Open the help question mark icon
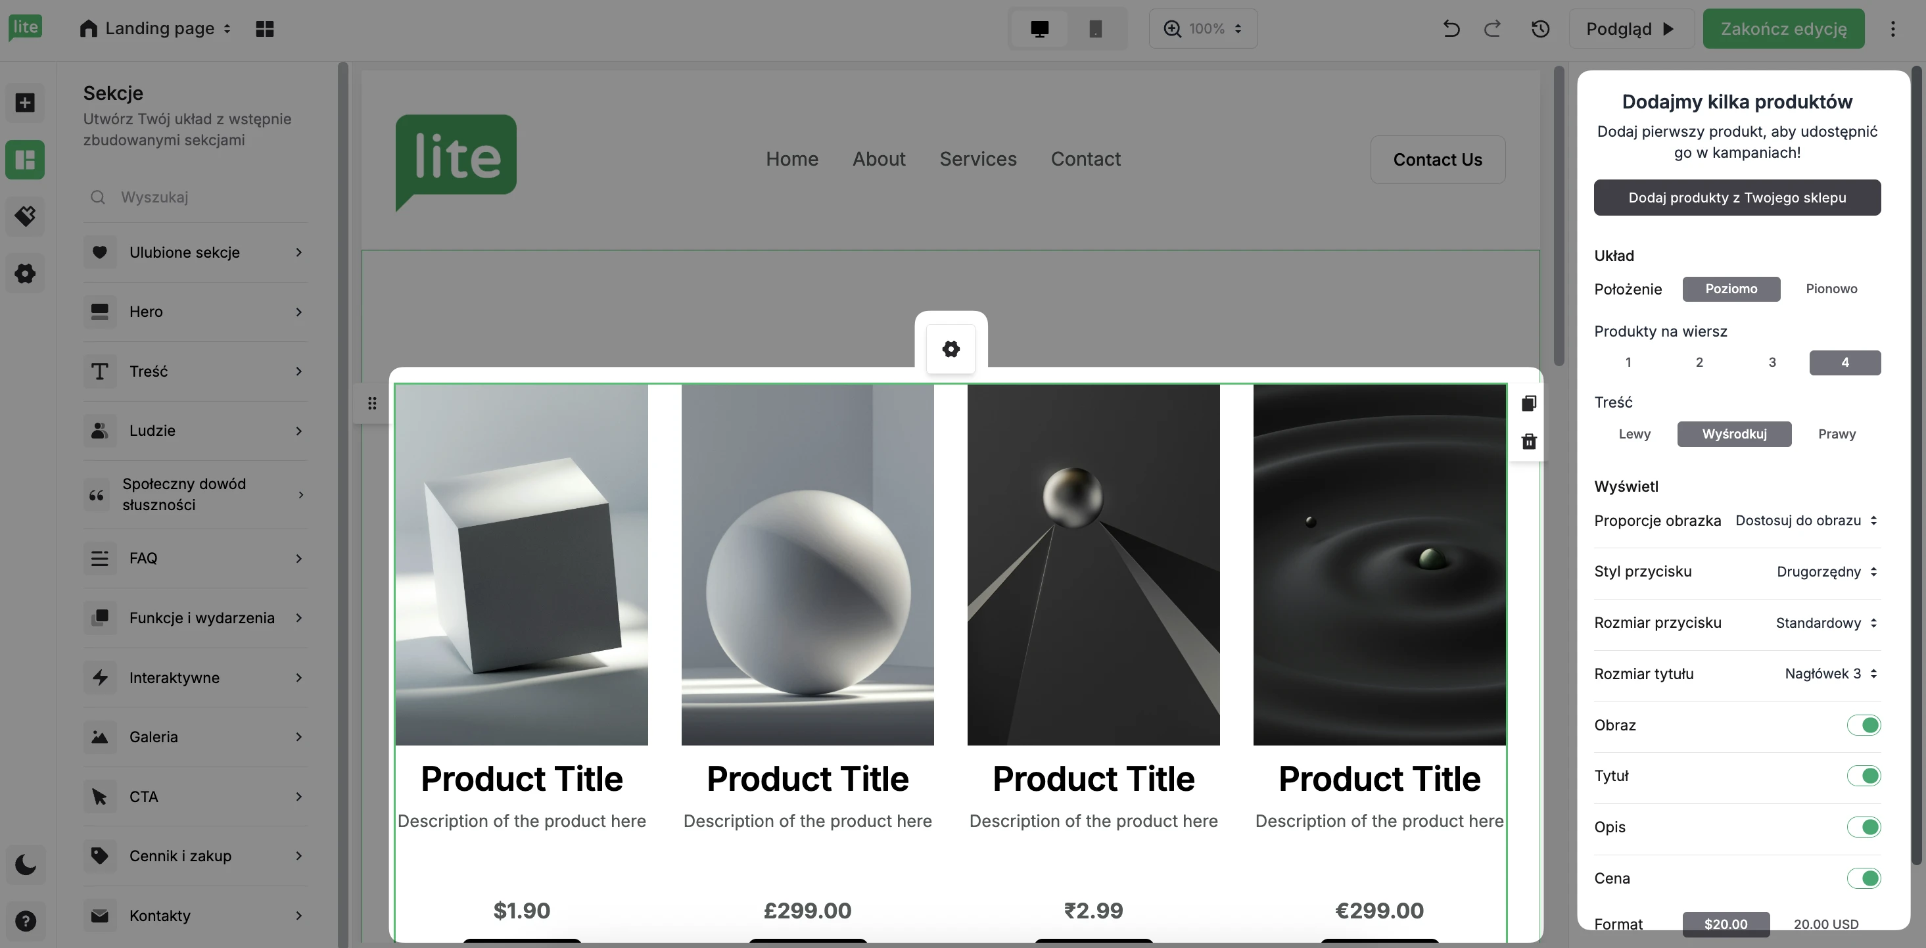This screenshot has height=948, width=1926. (26, 921)
